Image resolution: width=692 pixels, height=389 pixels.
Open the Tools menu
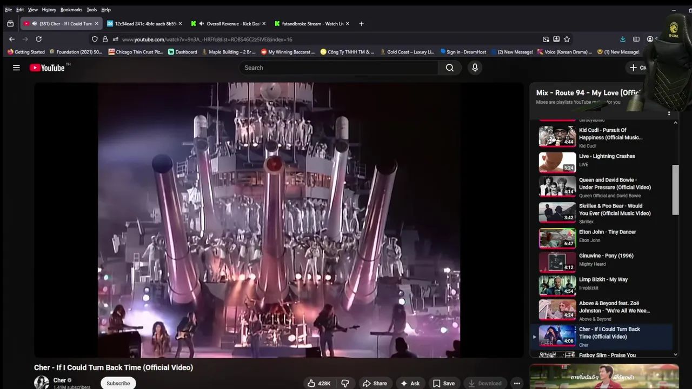coord(92,10)
